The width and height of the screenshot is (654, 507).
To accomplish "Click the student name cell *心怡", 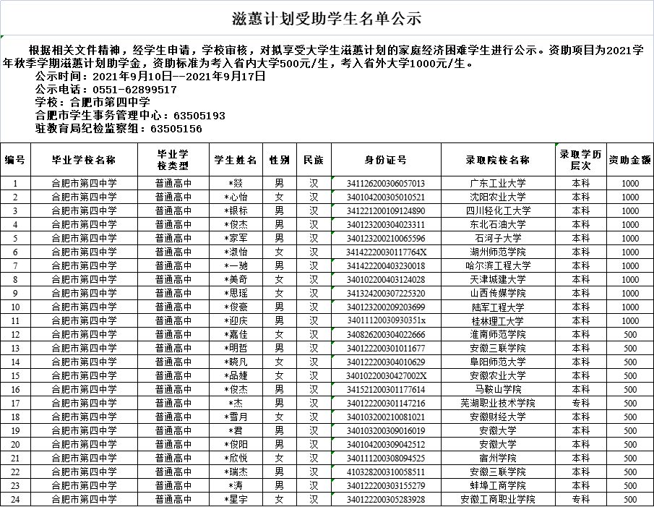I will (236, 197).
